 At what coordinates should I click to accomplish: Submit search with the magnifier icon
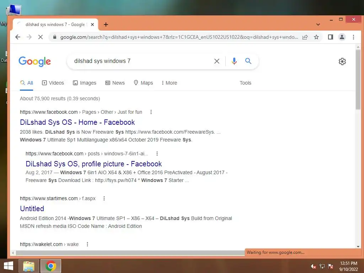[248, 61]
